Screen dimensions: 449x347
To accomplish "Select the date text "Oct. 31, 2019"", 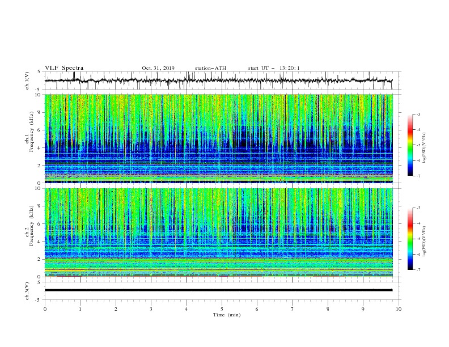I will click(158, 68).
